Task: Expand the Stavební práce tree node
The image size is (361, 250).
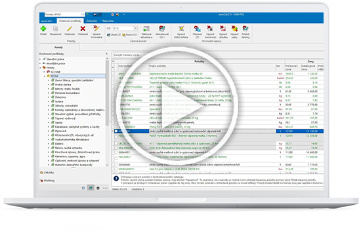Action: [41, 60]
